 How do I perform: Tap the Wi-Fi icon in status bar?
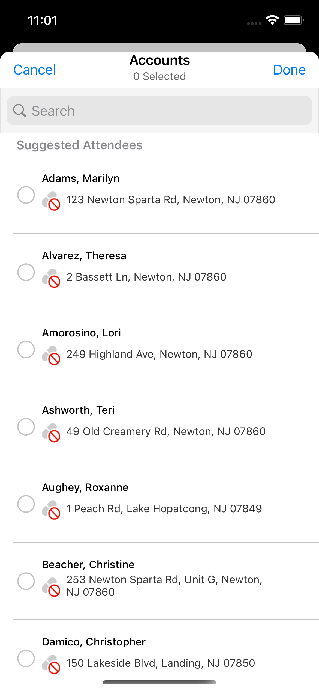coord(272,20)
